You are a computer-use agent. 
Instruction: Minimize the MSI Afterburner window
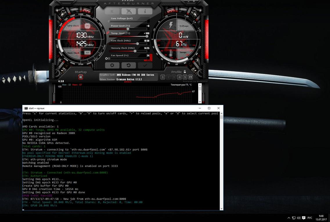[189, 1]
